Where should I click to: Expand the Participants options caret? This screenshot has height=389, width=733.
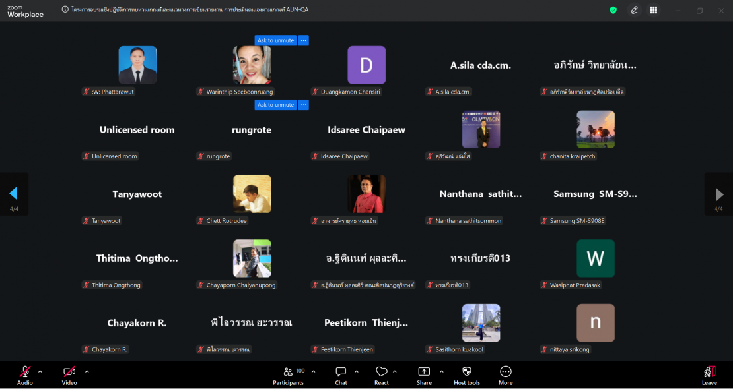tap(313, 371)
